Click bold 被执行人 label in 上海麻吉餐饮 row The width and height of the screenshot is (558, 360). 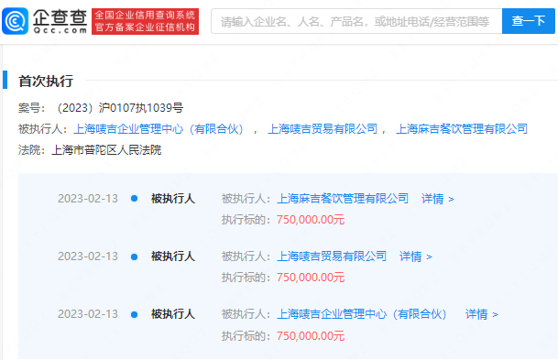click(173, 199)
